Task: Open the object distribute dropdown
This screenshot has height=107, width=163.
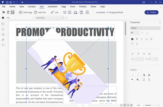Action: click(138, 80)
